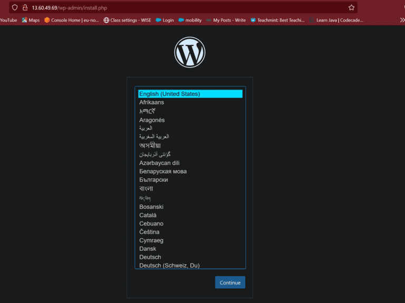Select the Tibetan language entry
405x303 pixels.
click(x=190, y=198)
